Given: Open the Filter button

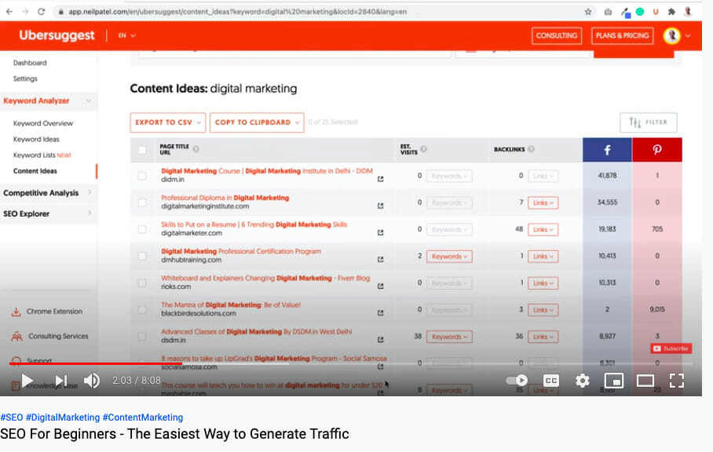Looking at the screenshot, I should click(x=649, y=122).
